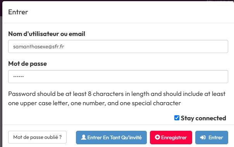
Task: Click the password requirements hint text
Action: pyautogui.click(x=117, y=99)
